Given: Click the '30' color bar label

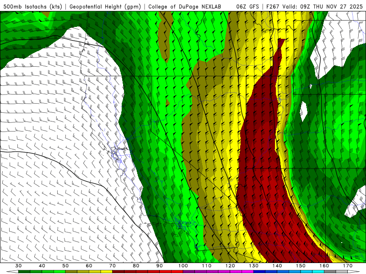Looking at the screenshot, I should click(x=18, y=266).
